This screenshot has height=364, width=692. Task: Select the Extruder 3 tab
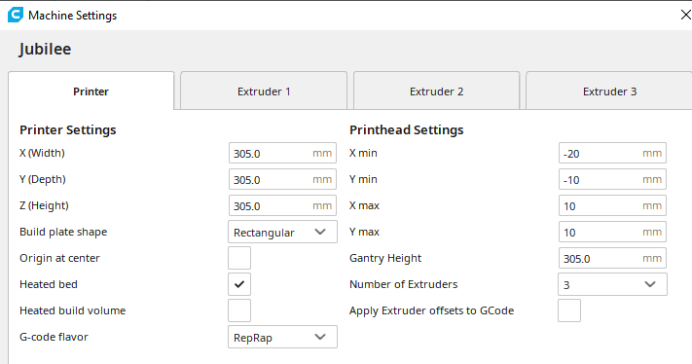click(x=609, y=91)
